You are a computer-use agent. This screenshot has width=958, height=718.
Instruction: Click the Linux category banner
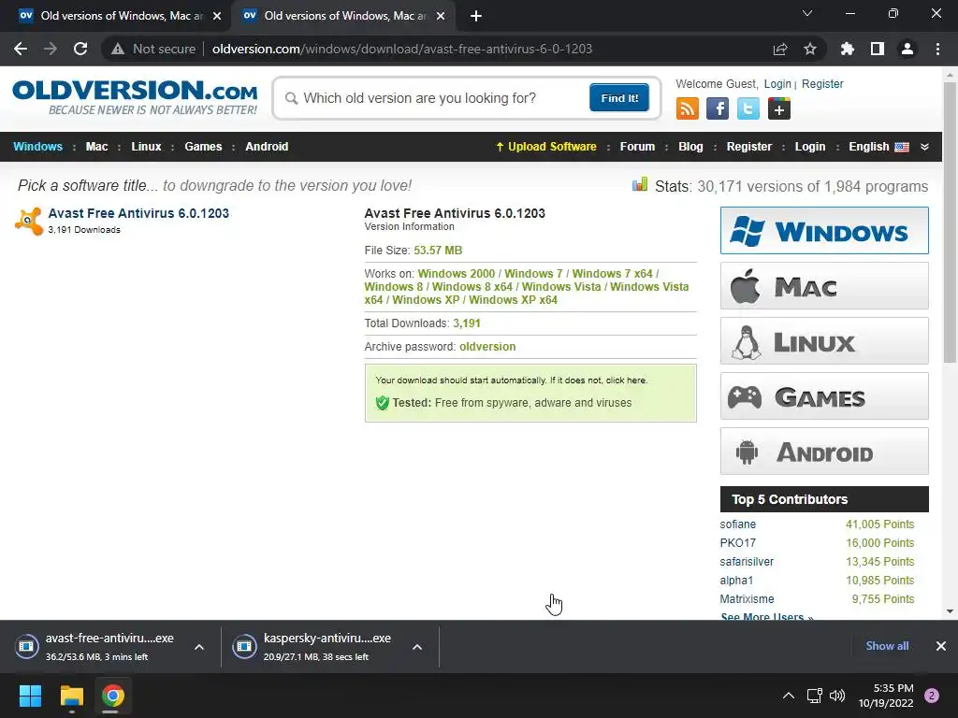pos(824,340)
